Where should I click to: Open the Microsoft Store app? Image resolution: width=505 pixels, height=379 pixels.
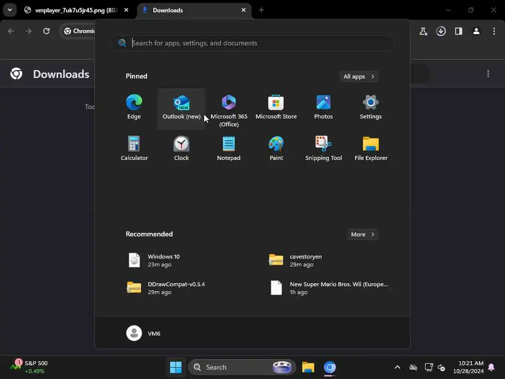click(x=276, y=108)
